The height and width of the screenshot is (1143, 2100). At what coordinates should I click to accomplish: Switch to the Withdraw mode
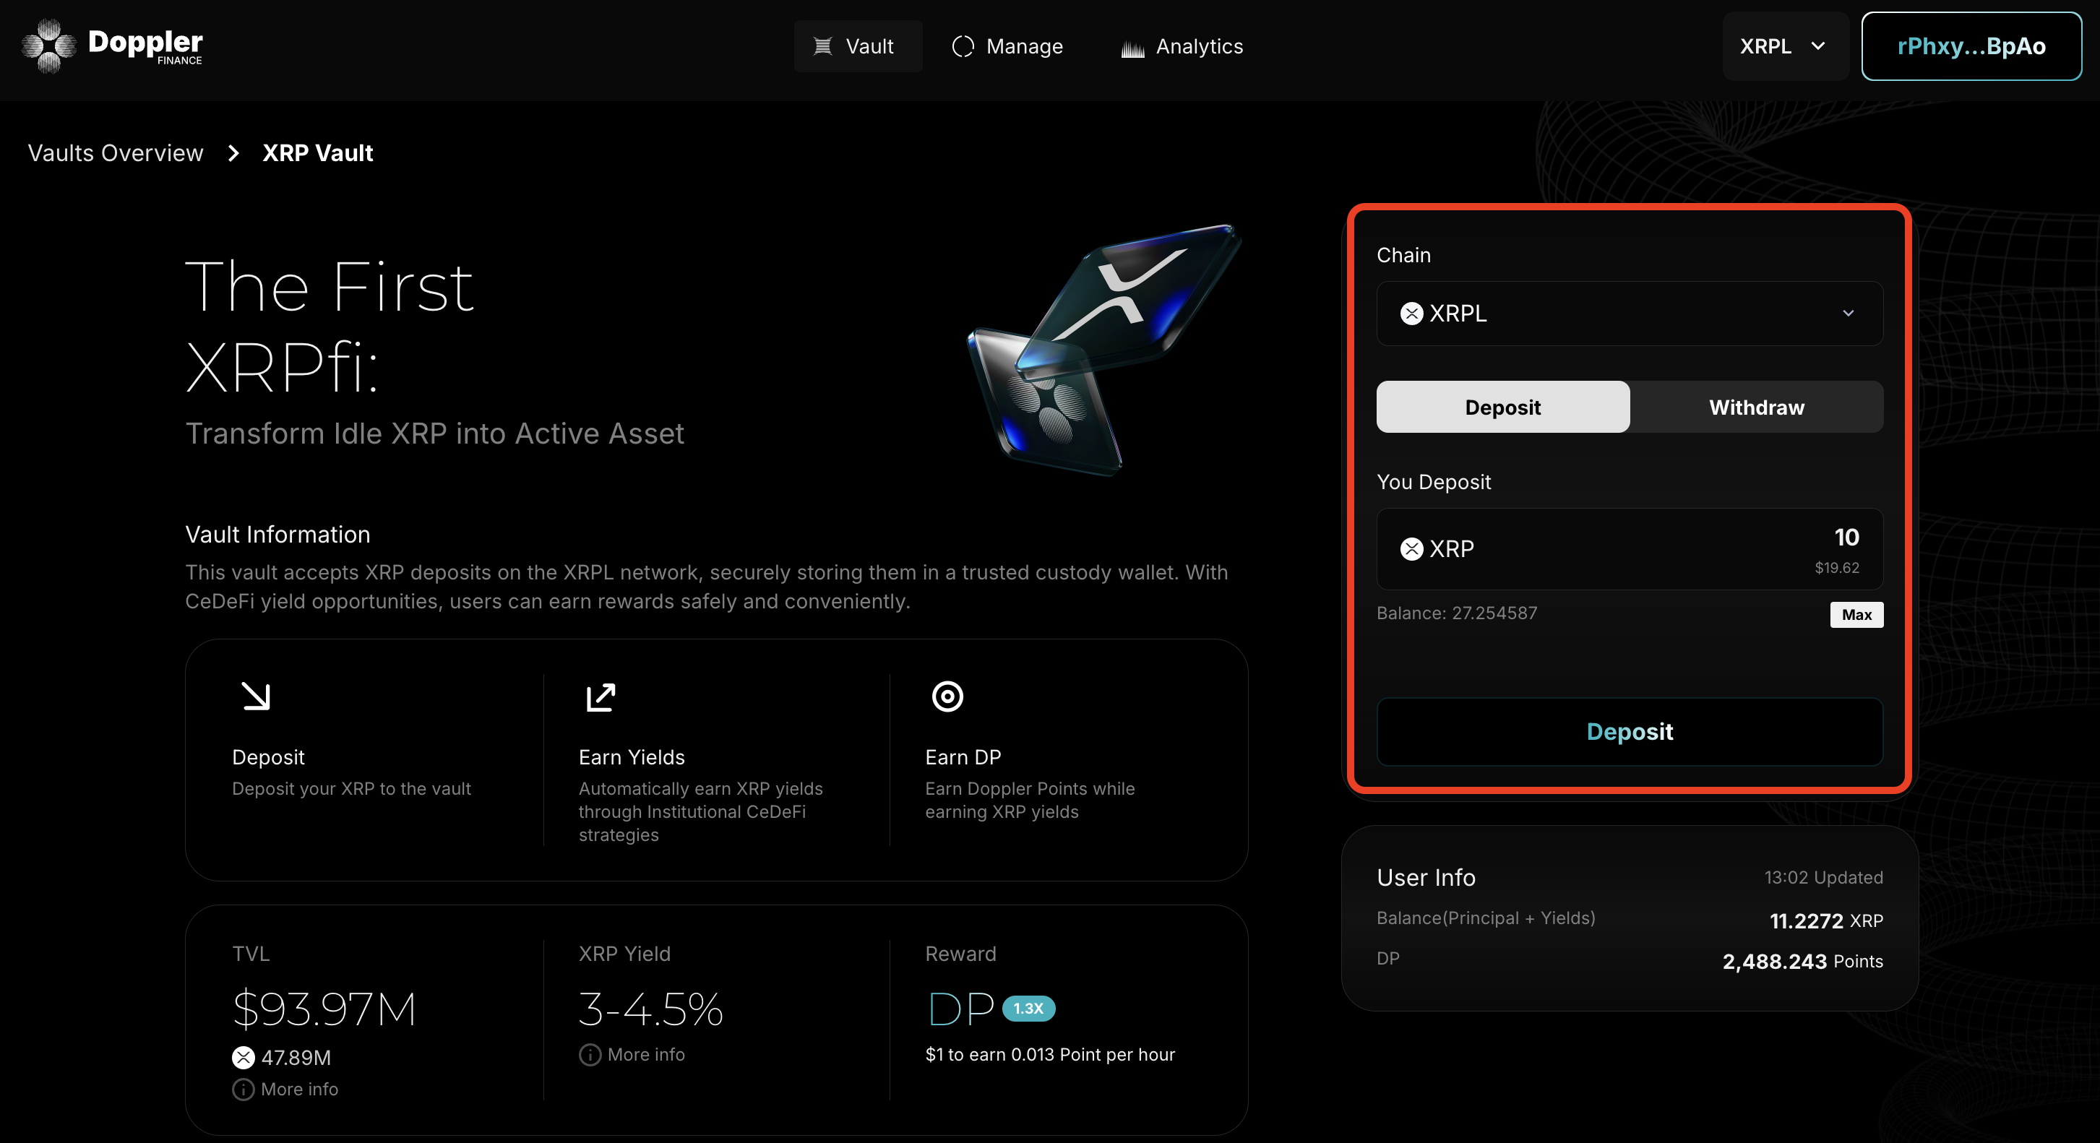(x=1756, y=407)
